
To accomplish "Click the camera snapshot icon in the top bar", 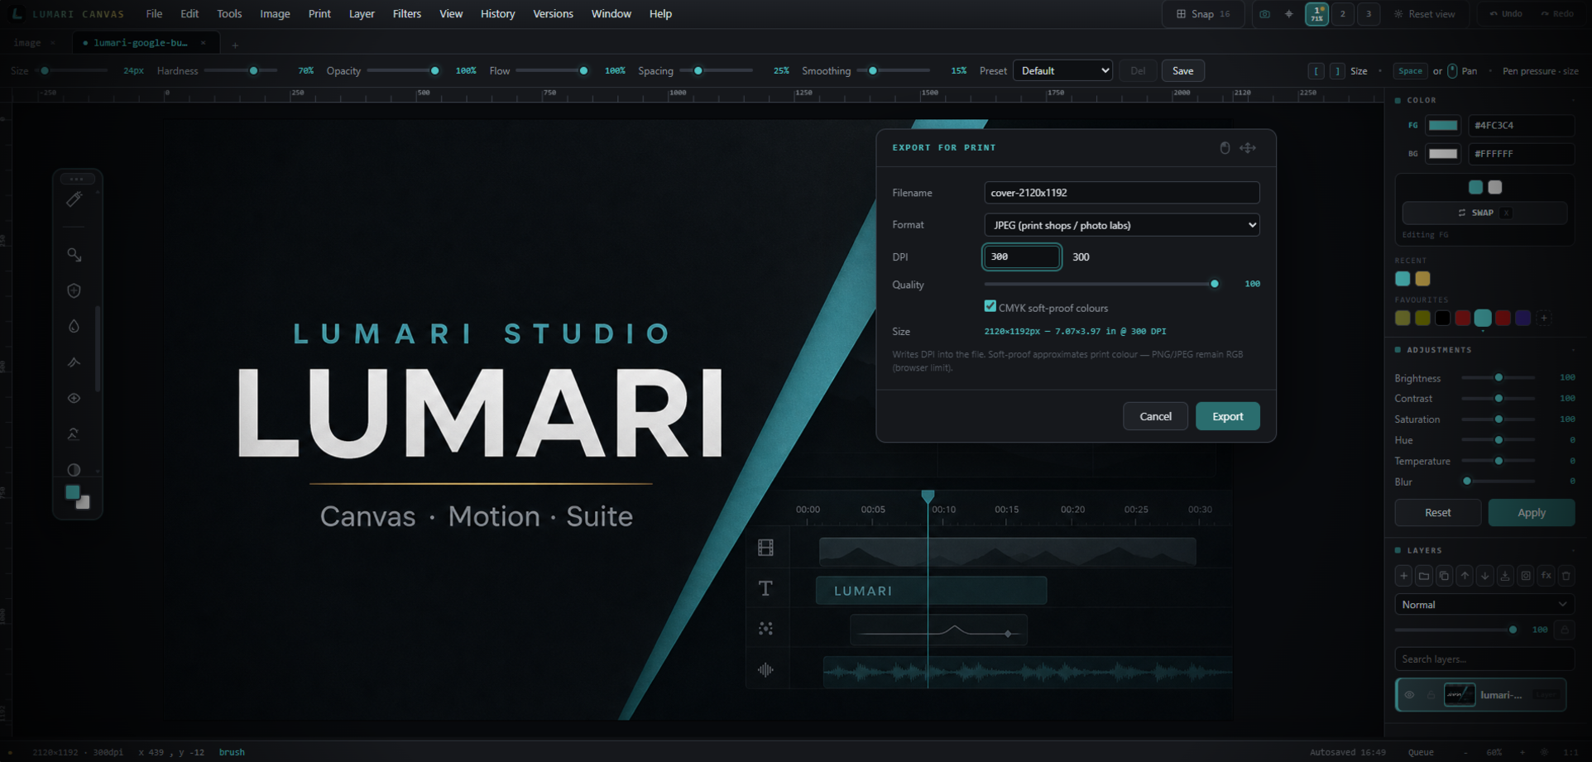I will pos(1264,14).
